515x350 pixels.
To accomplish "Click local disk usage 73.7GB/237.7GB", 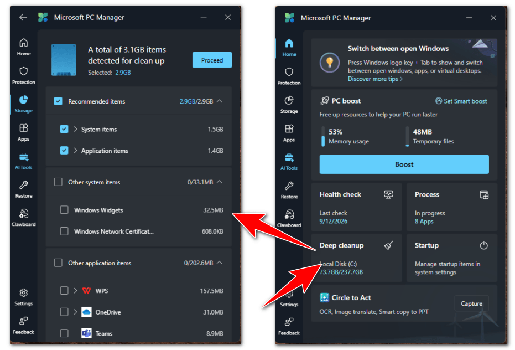I will pyautogui.click(x=341, y=272).
